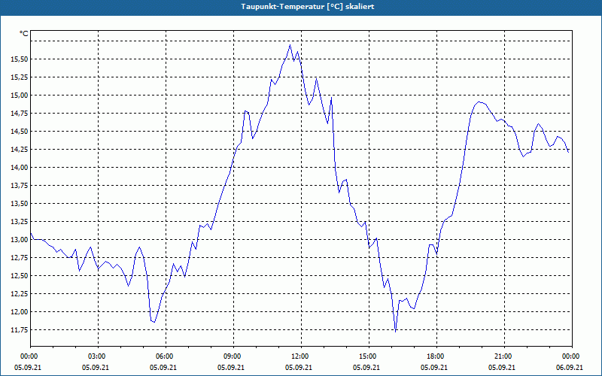Click the 12,25 y-axis label
The width and height of the screenshot is (602, 376).
(x=18, y=293)
